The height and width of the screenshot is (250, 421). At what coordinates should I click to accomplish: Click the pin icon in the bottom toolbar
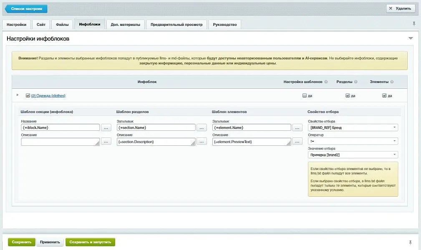410,242
